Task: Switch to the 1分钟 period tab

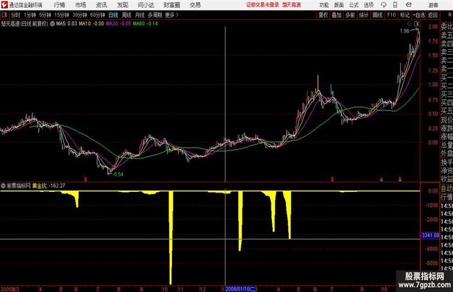Action: click(x=30, y=15)
